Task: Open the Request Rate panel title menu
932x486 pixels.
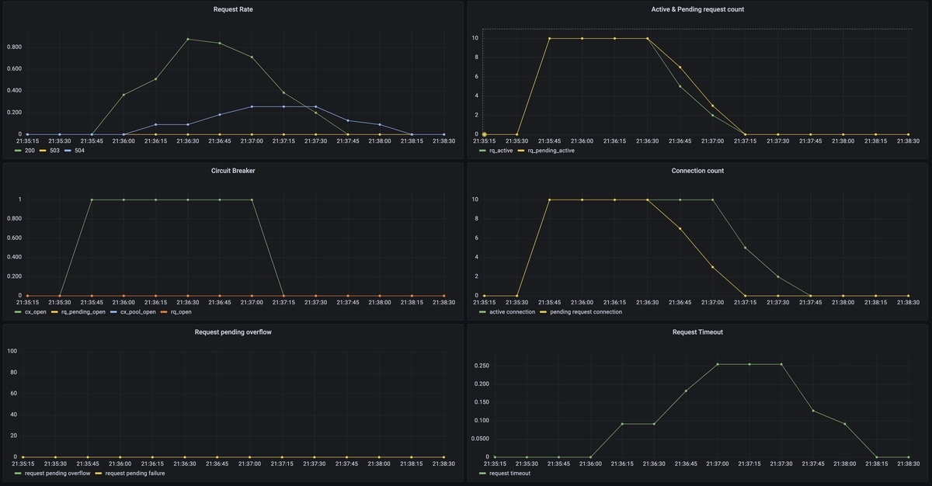Action: click(x=233, y=9)
